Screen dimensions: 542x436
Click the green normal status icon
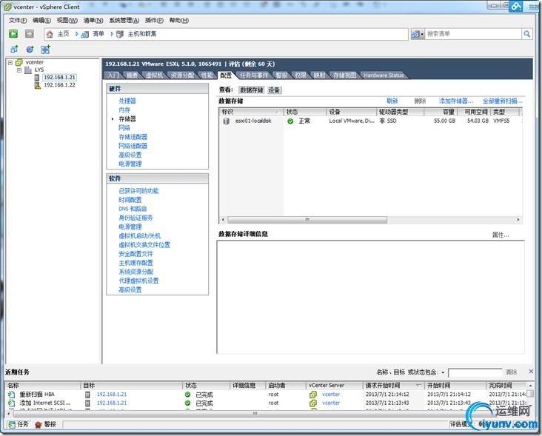290,121
